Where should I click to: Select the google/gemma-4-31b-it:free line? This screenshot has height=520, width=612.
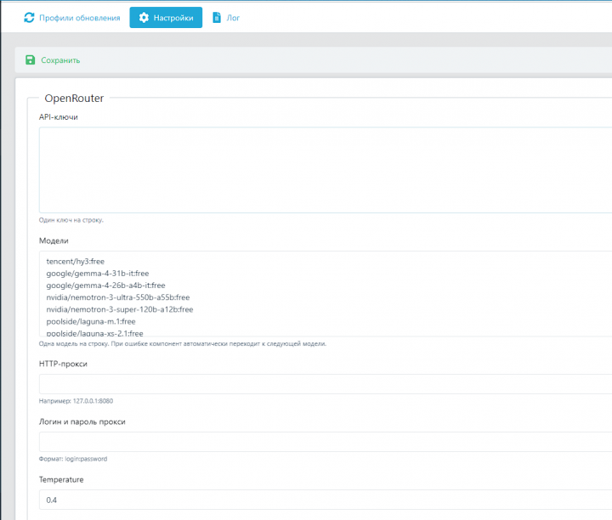click(98, 274)
